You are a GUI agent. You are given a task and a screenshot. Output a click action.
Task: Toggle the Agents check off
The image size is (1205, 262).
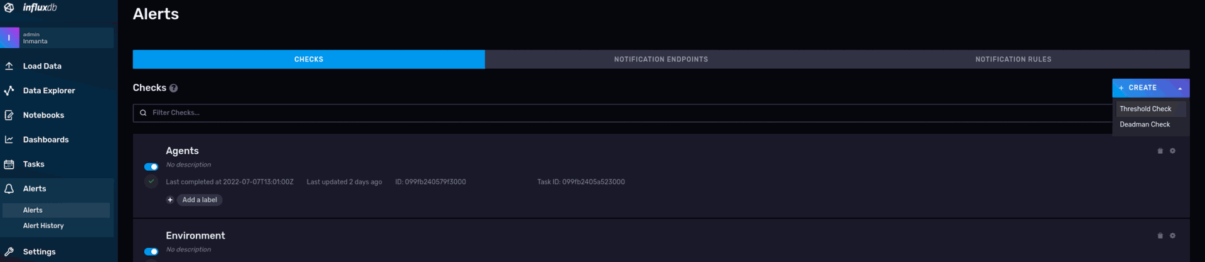(x=151, y=167)
